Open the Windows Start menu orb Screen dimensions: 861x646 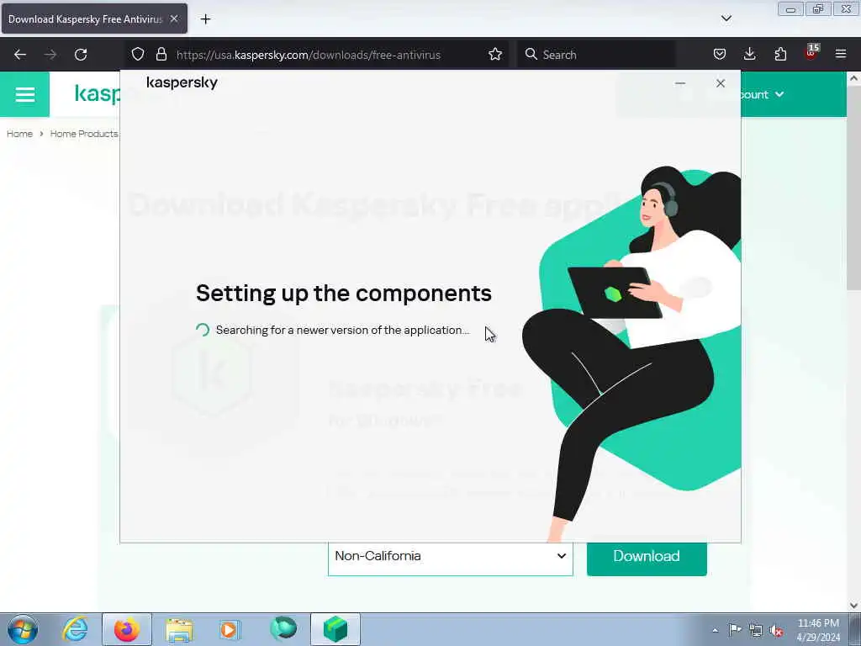click(23, 629)
